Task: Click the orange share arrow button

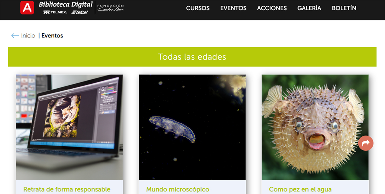Action: (x=366, y=143)
